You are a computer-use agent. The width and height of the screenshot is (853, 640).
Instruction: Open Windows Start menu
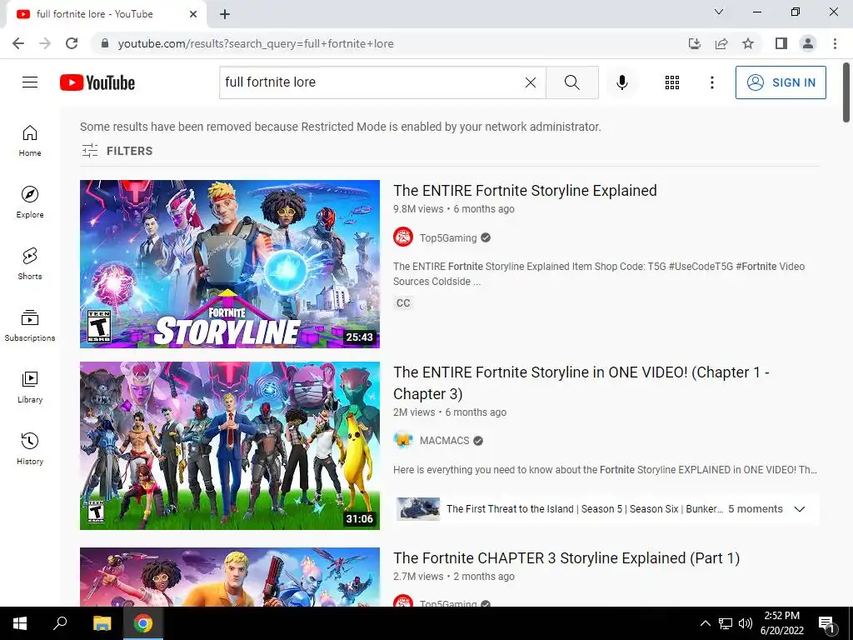point(20,623)
